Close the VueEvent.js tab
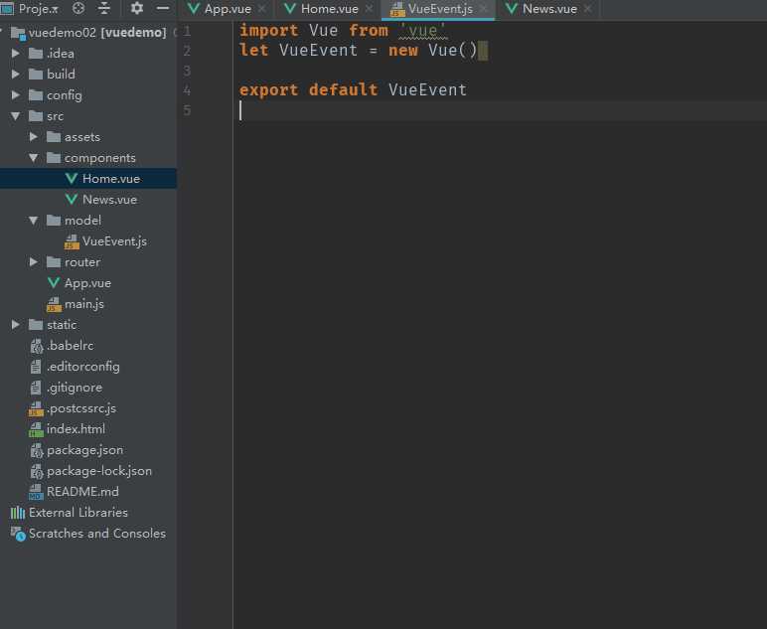The image size is (767, 629). click(483, 9)
